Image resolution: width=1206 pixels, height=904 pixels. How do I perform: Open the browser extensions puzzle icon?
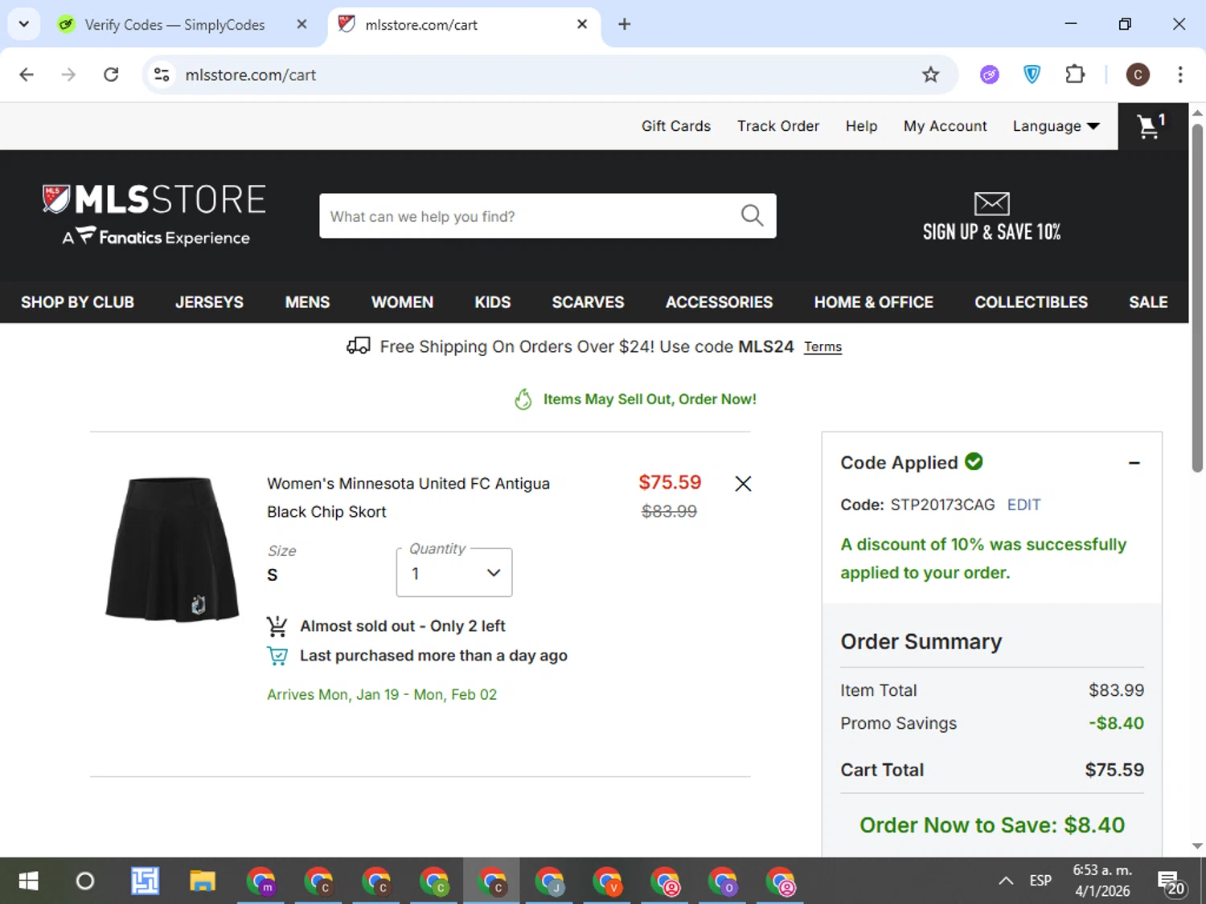1075,75
